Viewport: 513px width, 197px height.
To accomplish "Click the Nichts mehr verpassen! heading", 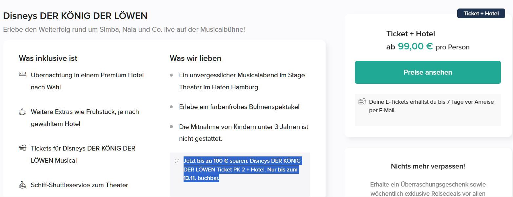I will [x=428, y=166].
